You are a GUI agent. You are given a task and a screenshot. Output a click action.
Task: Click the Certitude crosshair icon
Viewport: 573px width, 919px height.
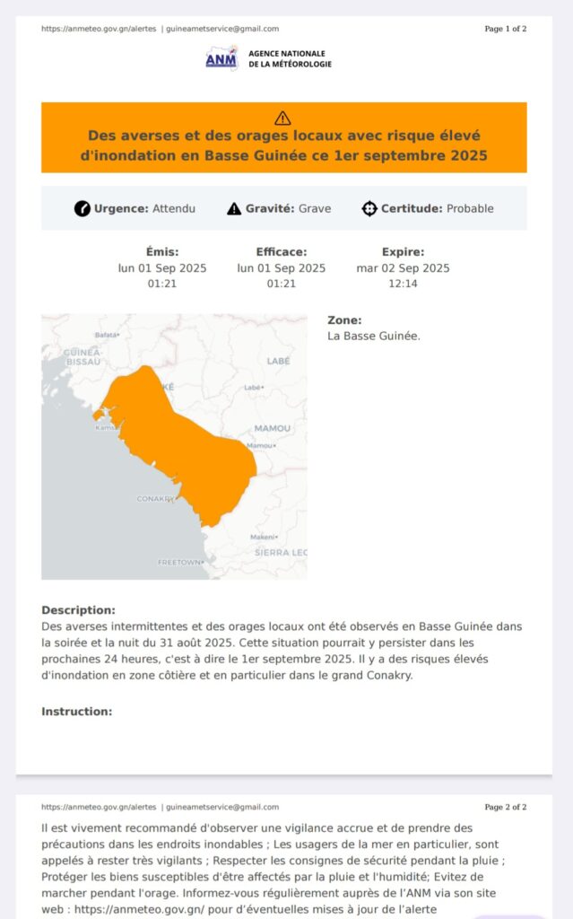pos(369,208)
